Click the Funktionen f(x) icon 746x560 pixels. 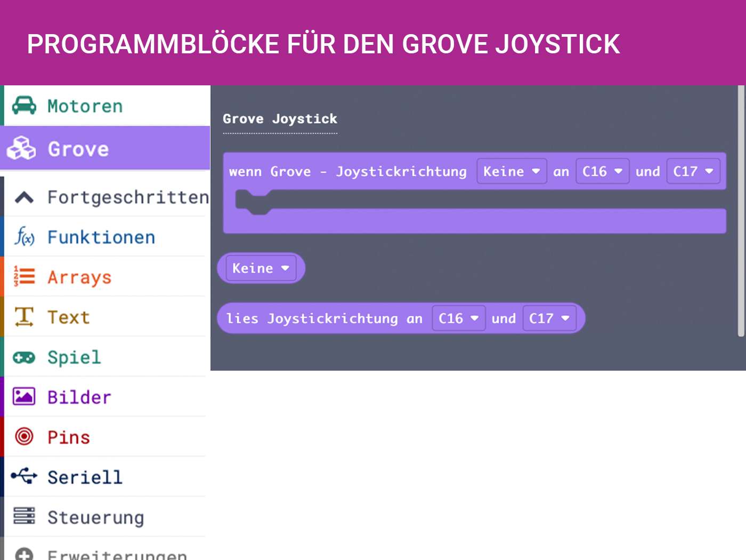tap(24, 236)
